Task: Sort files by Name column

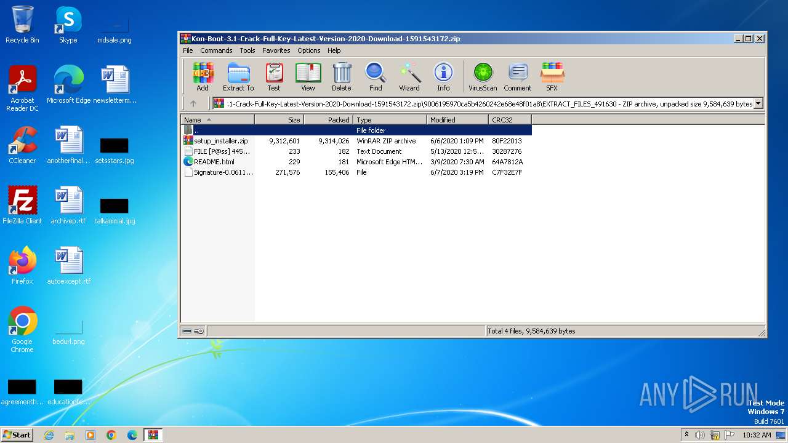Action: click(x=218, y=120)
